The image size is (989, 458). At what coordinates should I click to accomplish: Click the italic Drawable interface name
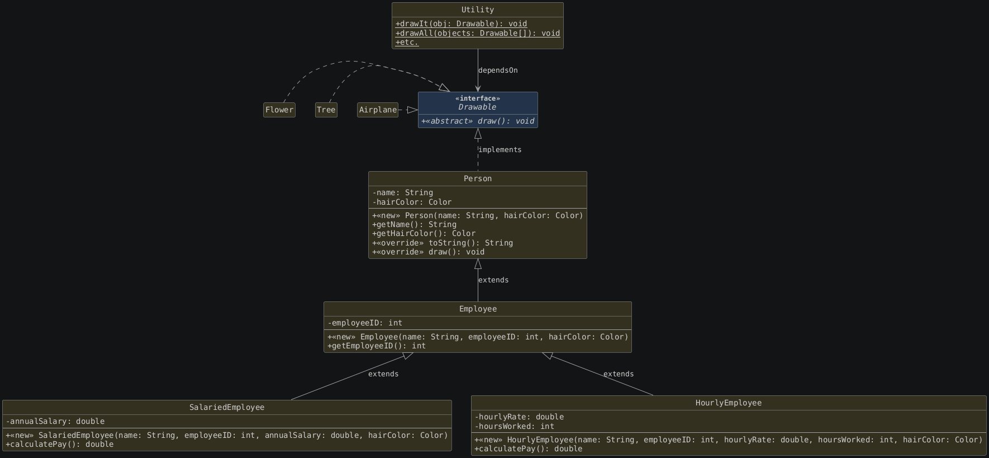(477, 107)
